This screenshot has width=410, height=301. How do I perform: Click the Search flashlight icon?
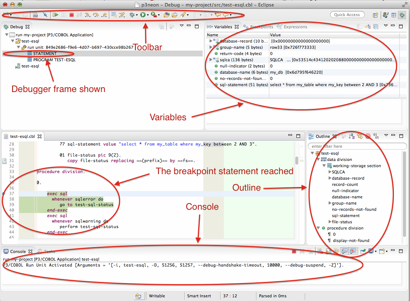pyautogui.click(x=183, y=15)
